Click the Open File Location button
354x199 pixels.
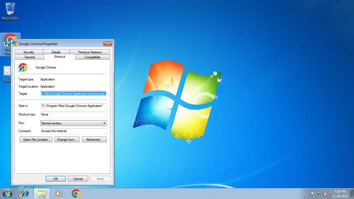click(x=36, y=140)
